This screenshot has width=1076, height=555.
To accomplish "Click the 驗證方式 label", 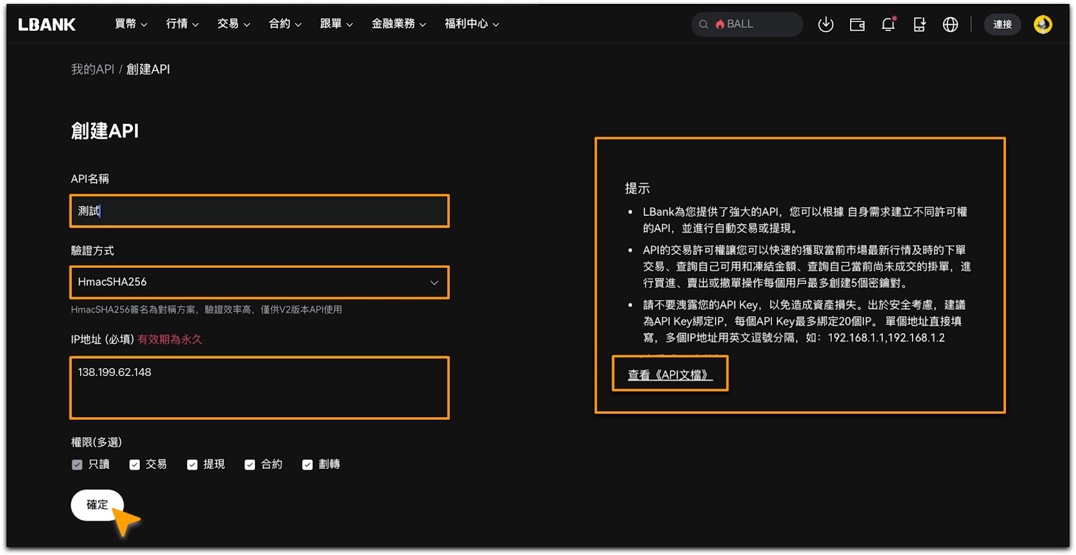I will [x=92, y=251].
